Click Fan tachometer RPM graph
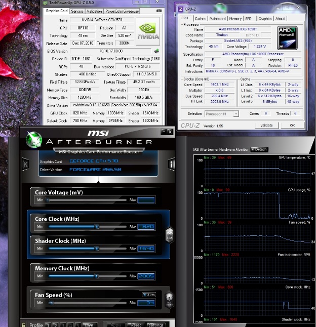 pyautogui.click(x=257, y=270)
